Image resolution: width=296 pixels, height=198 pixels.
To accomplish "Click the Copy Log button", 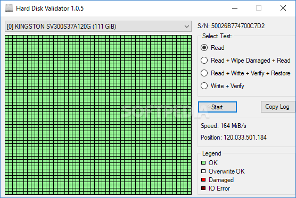I will [x=277, y=107].
